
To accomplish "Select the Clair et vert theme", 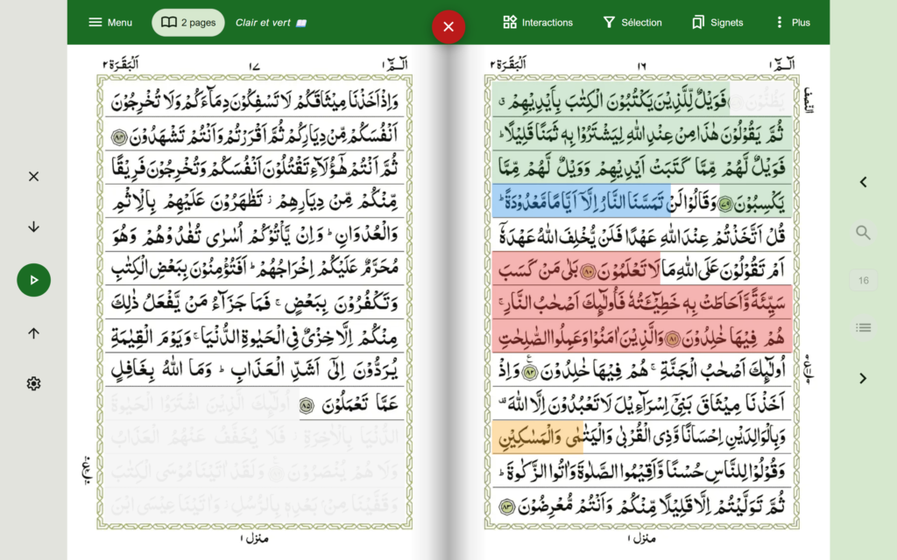I will [x=271, y=22].
